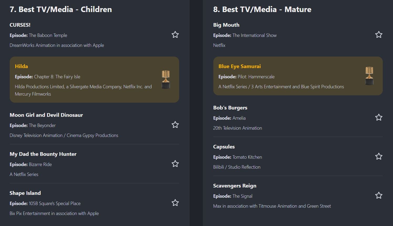Favorite Capsules using its star icon
This screenshot has height=226, width=393.
(x=379, y=156)
